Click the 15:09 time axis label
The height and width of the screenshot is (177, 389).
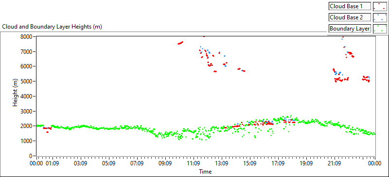(250, 163)
